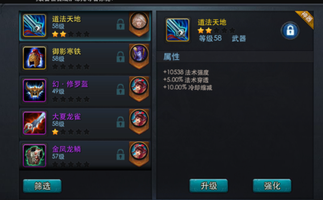Click the star rating of 道法天地 in detail panel
Viewport: 323px width, 200px height.
point(216,31)
